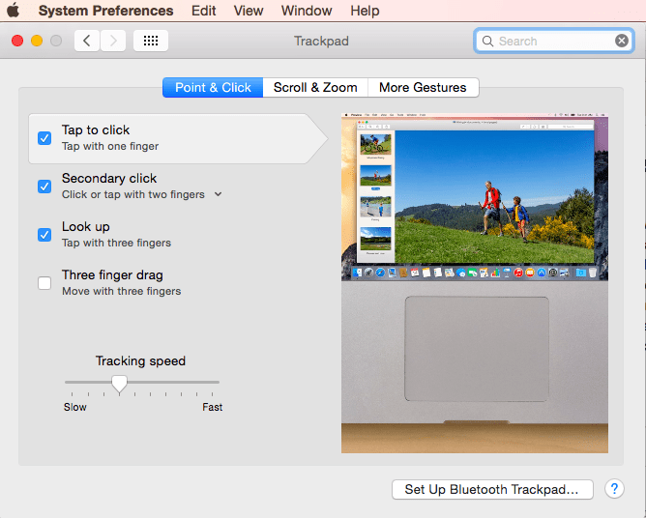Screen dimensions: 646x518
Task: Open the System Preferences application menu
Action: (105, 11)
